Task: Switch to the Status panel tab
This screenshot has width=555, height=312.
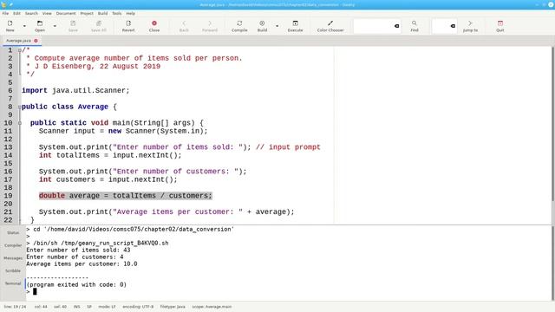Action: (x=13, y=233)
